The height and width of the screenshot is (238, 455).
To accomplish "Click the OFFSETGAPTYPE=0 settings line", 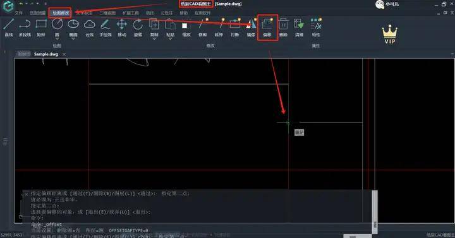I will (x=90, y=230).
